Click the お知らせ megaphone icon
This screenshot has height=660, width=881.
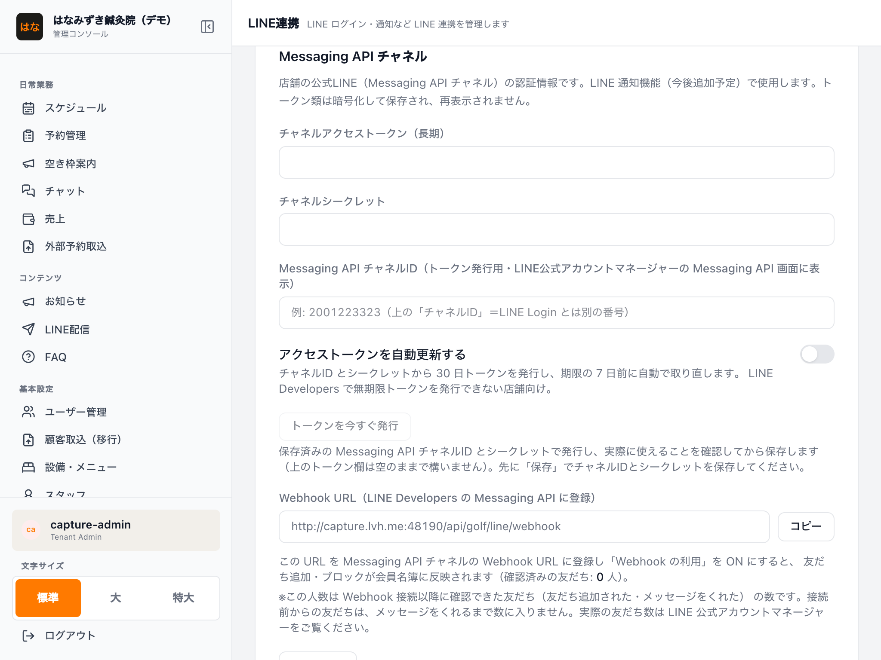click(28, 302)
